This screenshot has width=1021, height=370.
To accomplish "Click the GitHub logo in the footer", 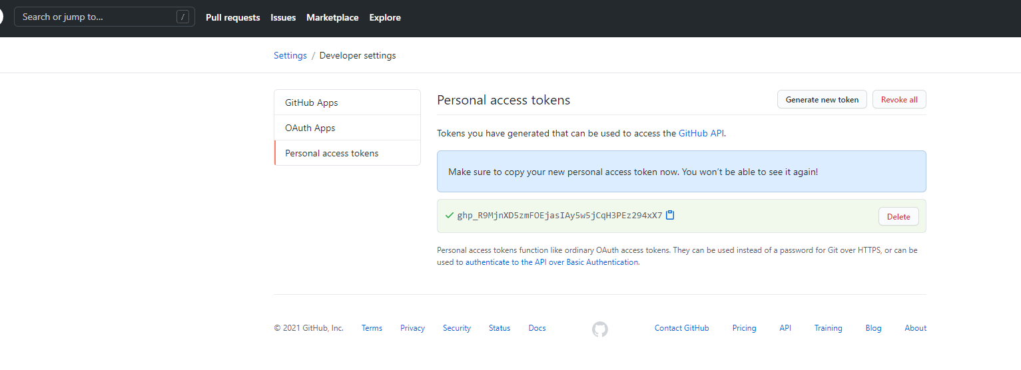I will click(599, 329).
